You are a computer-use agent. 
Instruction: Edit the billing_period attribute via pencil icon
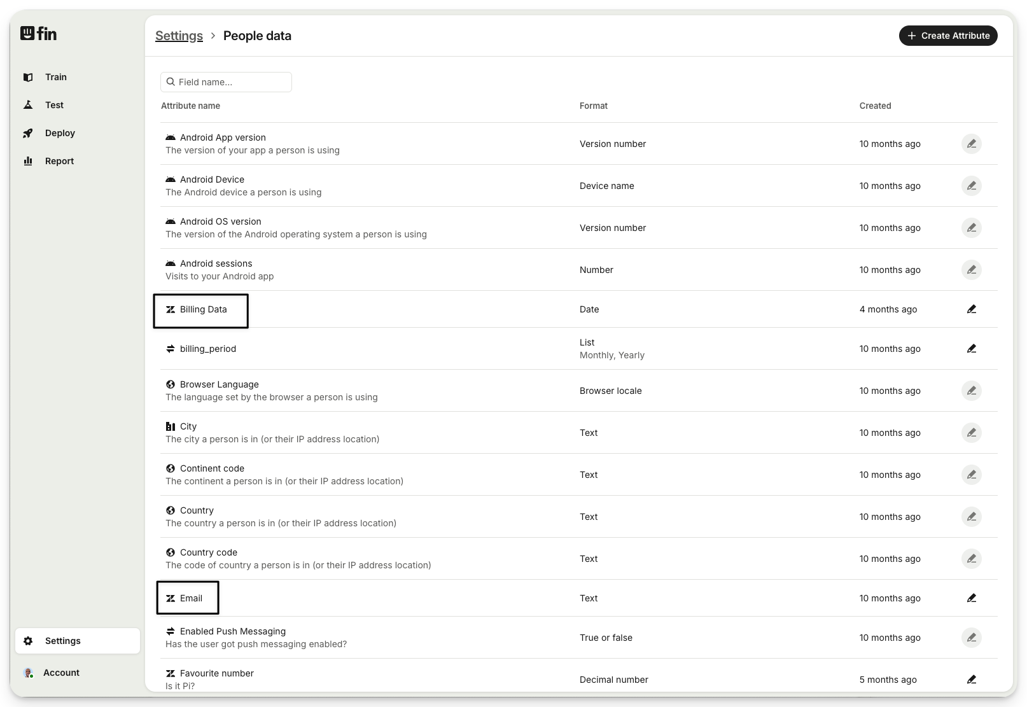pyautogui.click(x=971, y=349)
